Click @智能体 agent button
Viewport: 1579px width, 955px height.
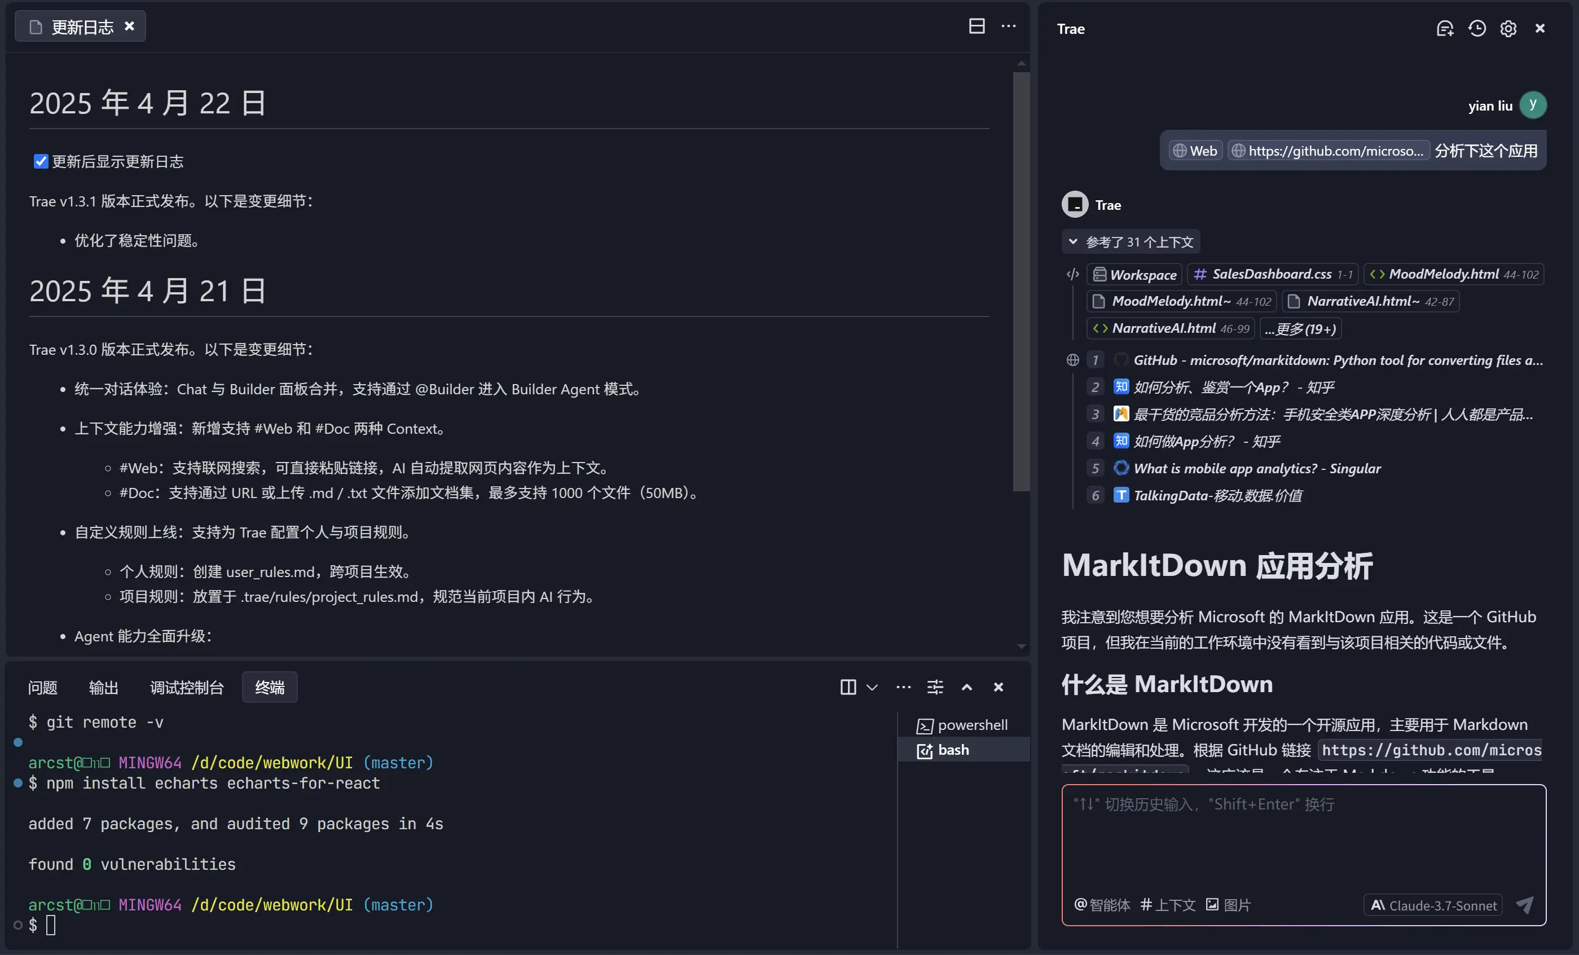pyautogui.click(x=1102, y=904)
